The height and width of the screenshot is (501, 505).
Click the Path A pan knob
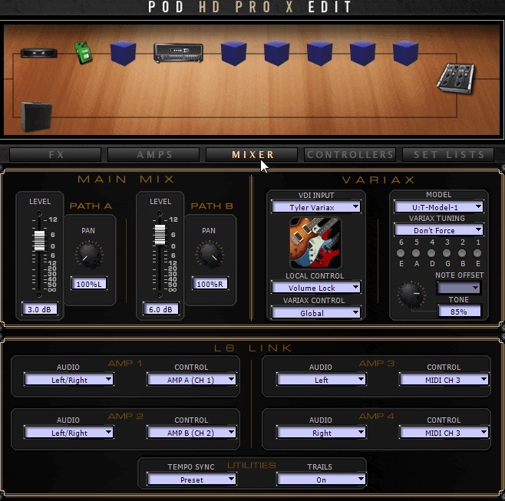89,255
